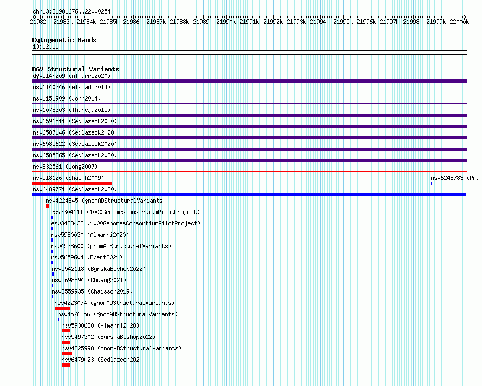The height and width of the screenshot is (386, 482).
Task: Click the red bar under nsv4223074
Action: [x=62, y=308]
